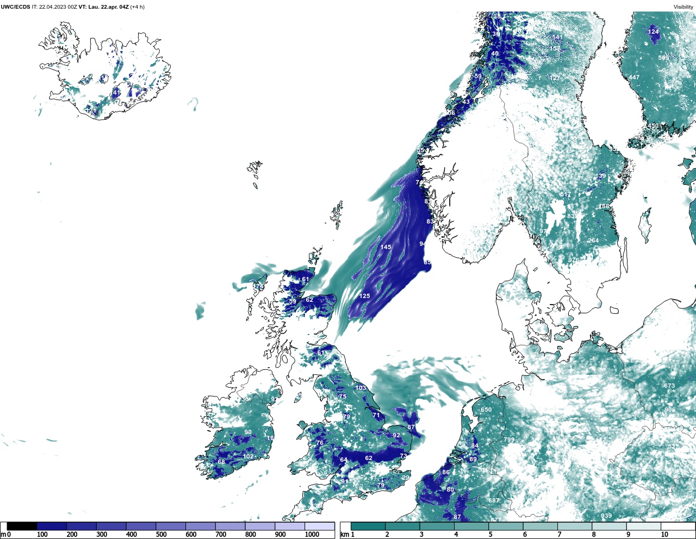
Task: Click the 6 km legend swatch
Action: (x=540, y=526)
